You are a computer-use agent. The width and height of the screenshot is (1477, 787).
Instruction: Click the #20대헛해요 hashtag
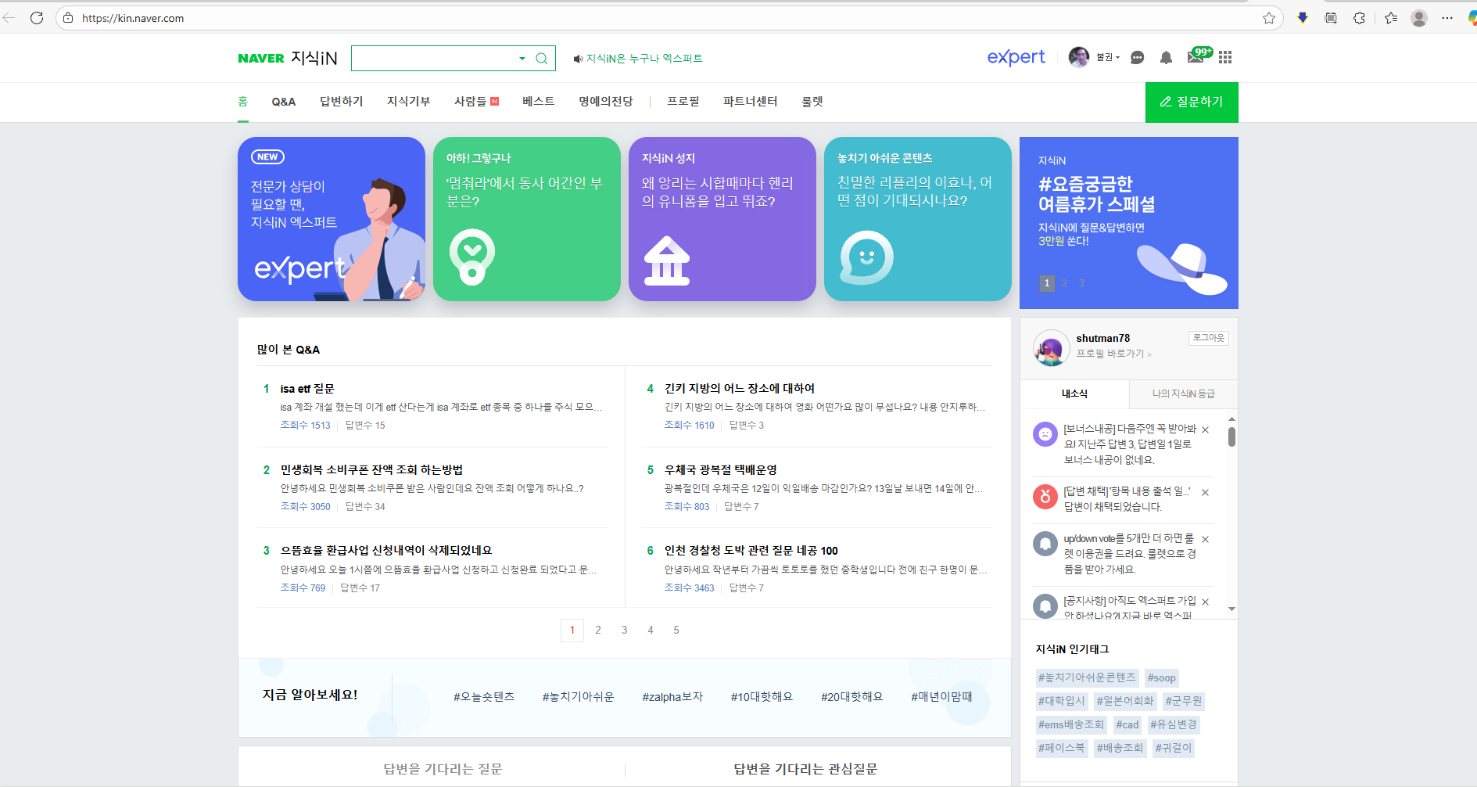pos(851,696)
